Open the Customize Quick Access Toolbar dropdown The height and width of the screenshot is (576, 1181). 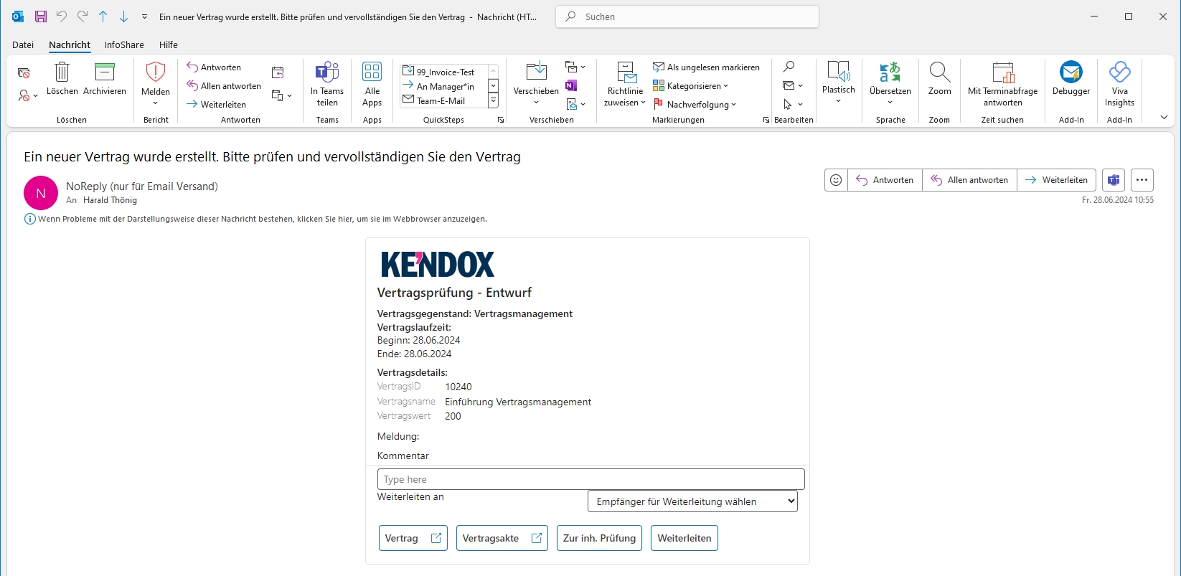pos(144,16)
